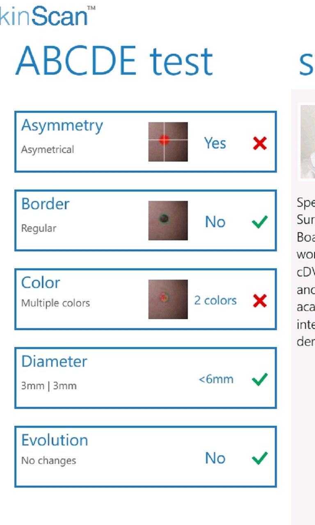Expand the Asymmetry card for details
Screen dimensions: 315x525
tap(146, 140)
